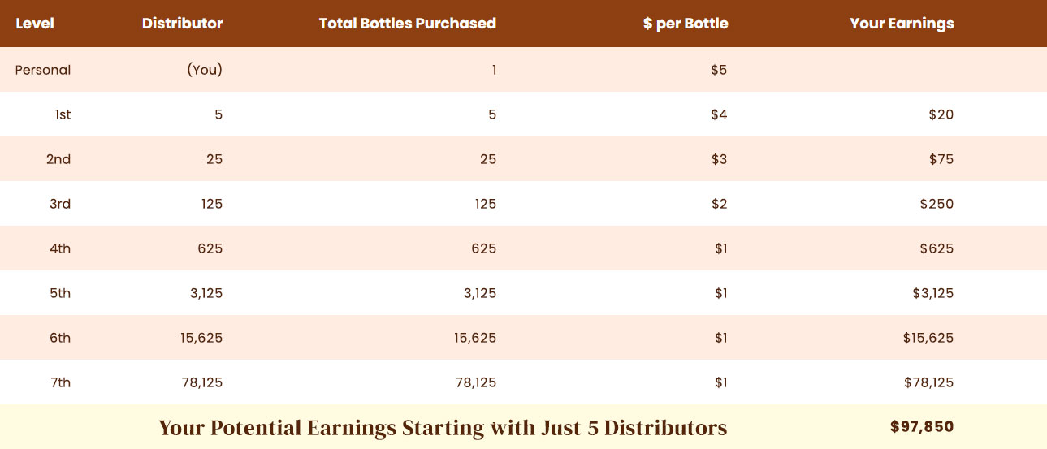Click the Distributor column header
The width and height of the screenshot is (1047, 449).
[182, 24]
